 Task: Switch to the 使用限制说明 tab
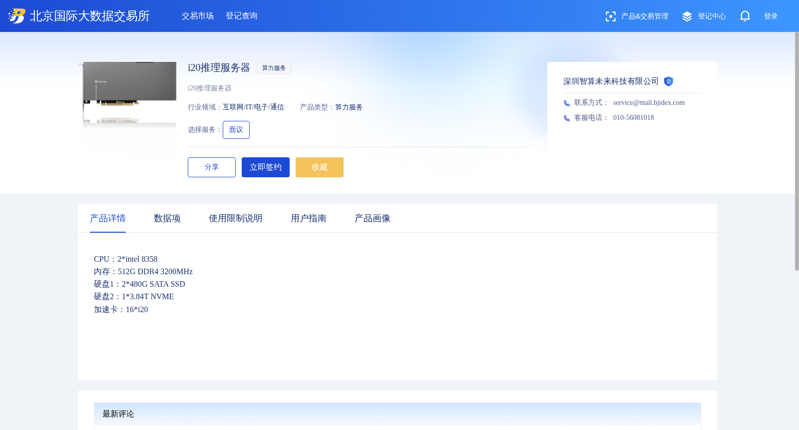pos(236,218)
